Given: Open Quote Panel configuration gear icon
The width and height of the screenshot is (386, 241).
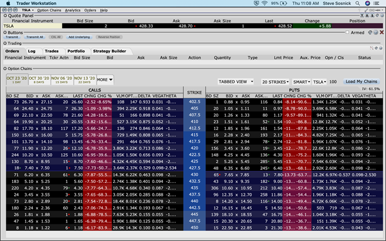Looking at the screenshot, I should coord(377,15).
